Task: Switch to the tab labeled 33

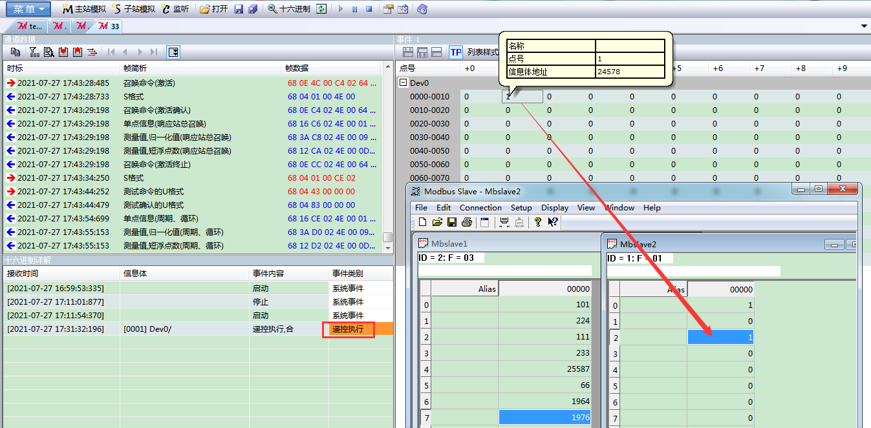Action: click(x=108, y=26)
